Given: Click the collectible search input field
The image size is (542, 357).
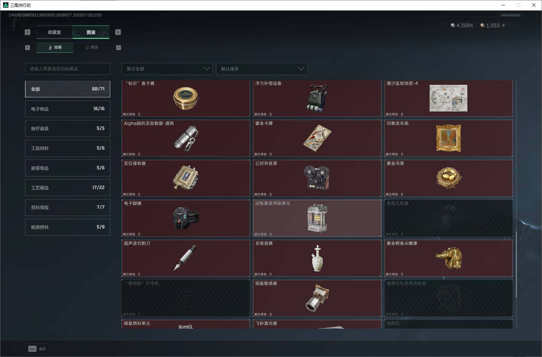Looking at the screenshot, I should [x=68, y=69].
